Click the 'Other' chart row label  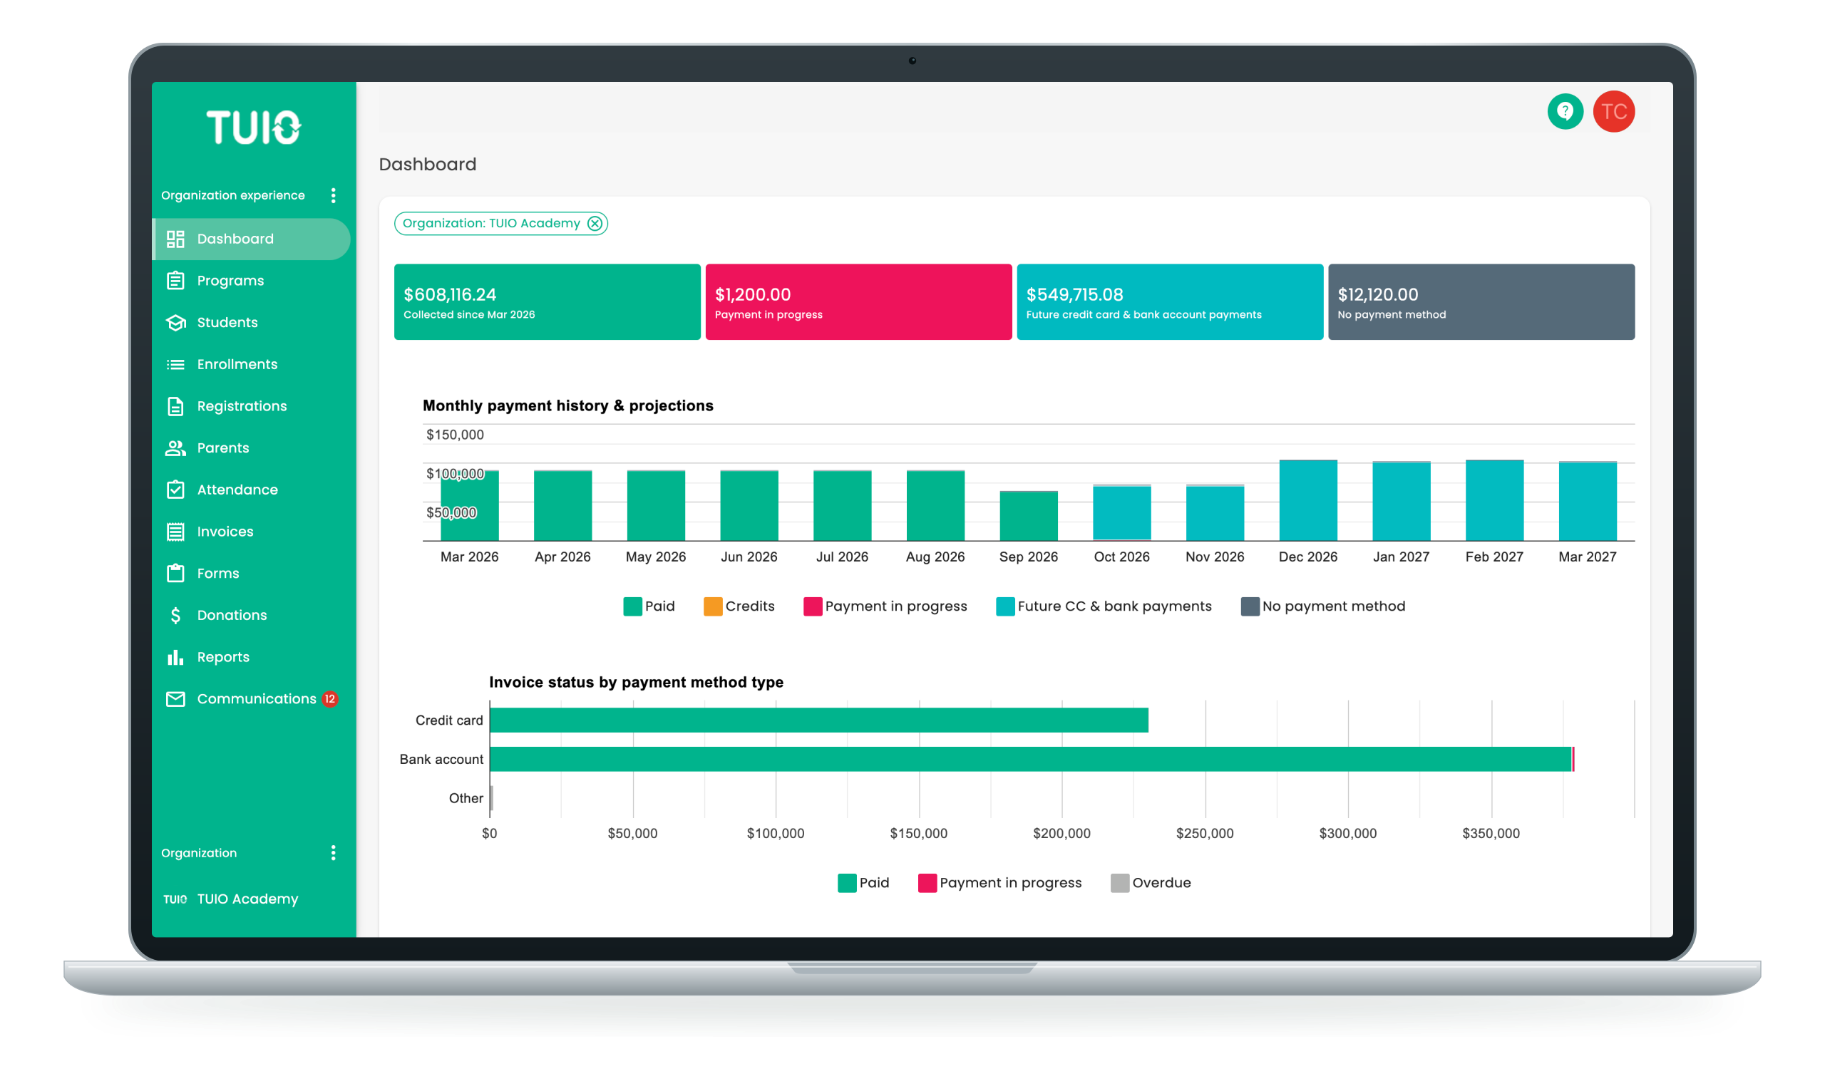466,798
